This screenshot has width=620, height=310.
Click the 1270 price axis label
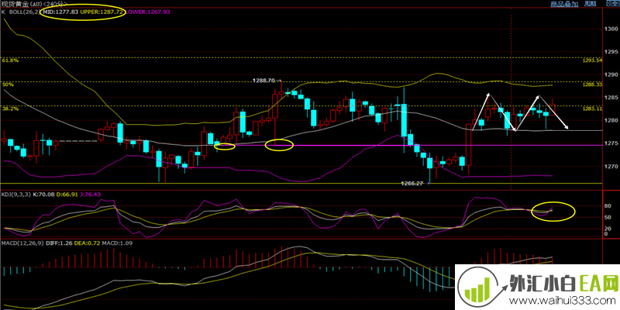point(611,167)
